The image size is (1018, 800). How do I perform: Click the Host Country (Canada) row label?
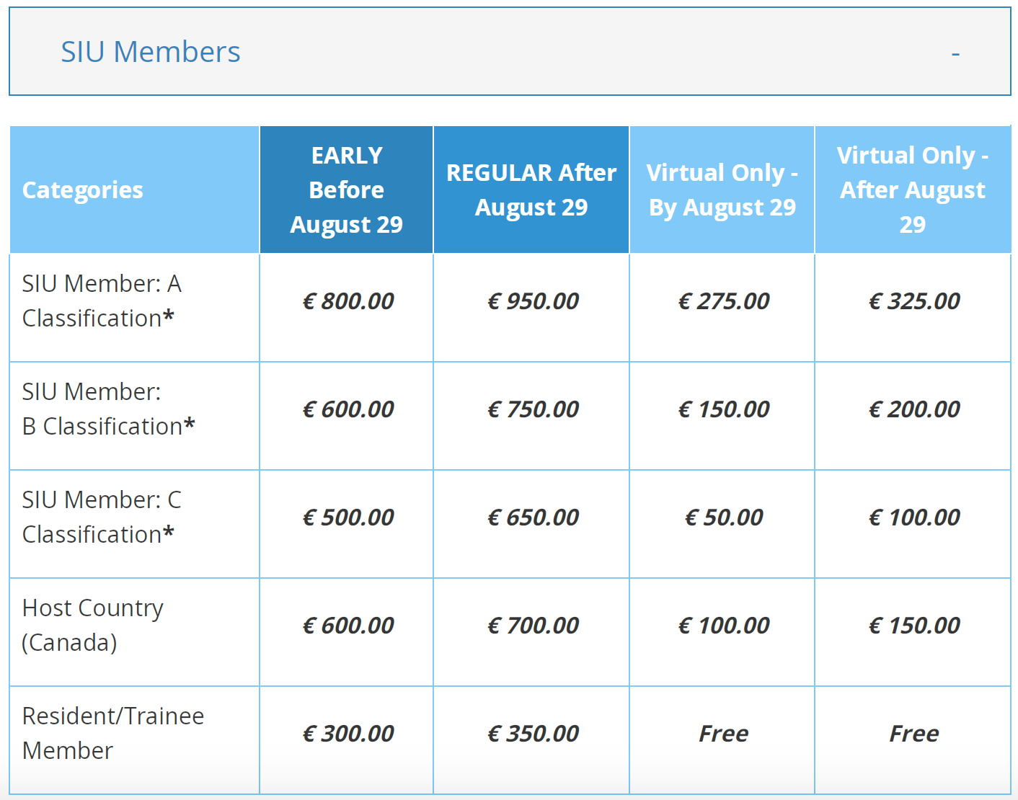[x=92, y=625]
